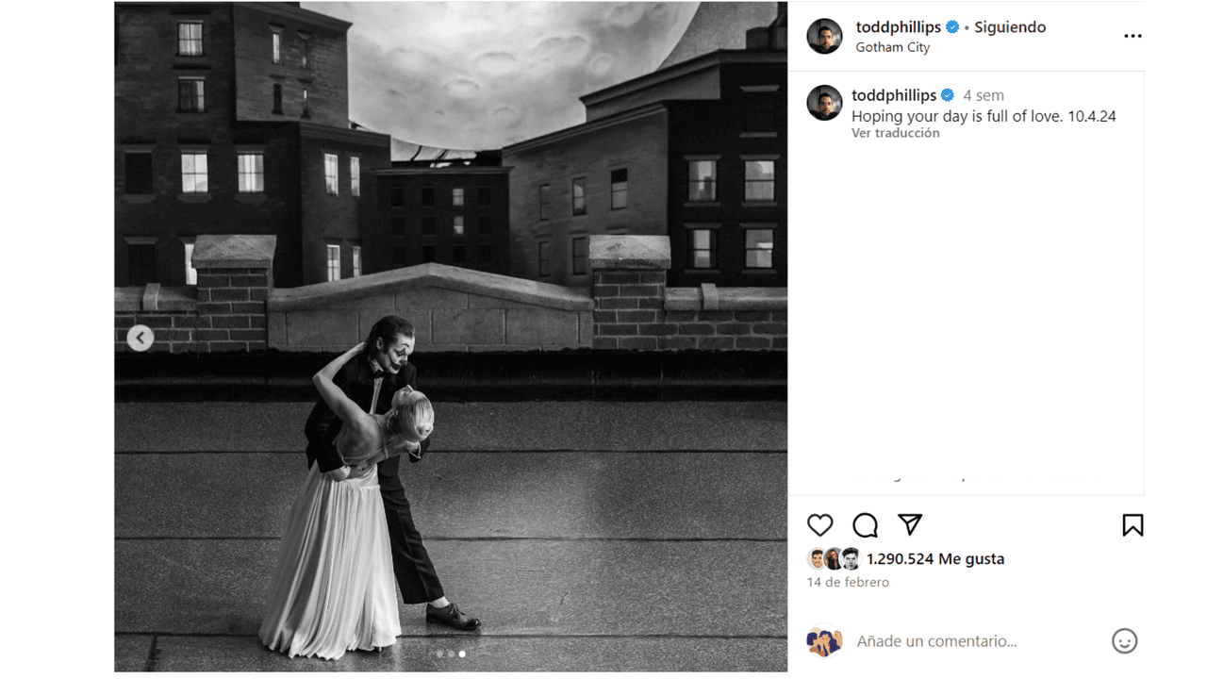The image size is (1207, 679).
Task: Toggle the Siguiendo following button
Action: click(x=1010, y=27)
